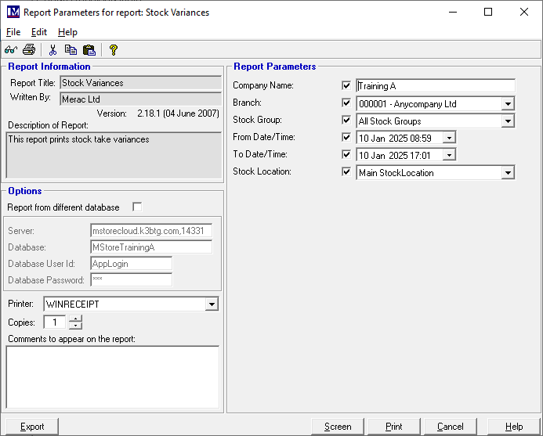Click the clipboard paste icon
The image size is (543, 436).
tap(89, 49)
